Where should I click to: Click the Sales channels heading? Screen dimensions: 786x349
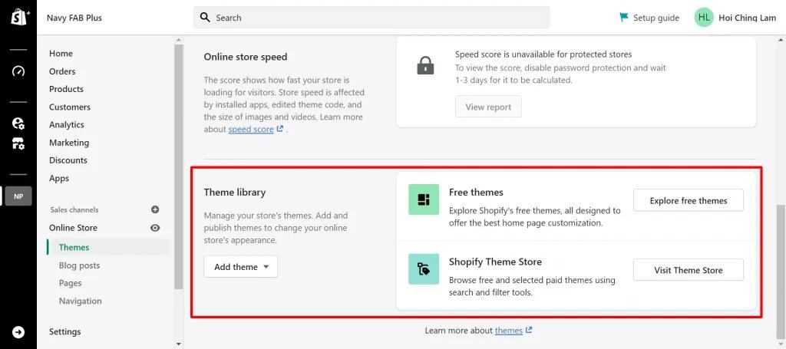tap(74, 210)
